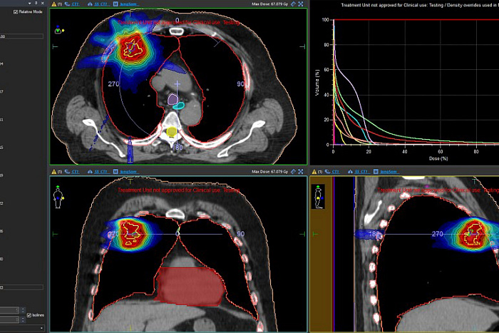Maximize the coronal view with the fullscreen icon
This screenshot has width=499, height=333.
pyautogui.click(x=301, y=172)
